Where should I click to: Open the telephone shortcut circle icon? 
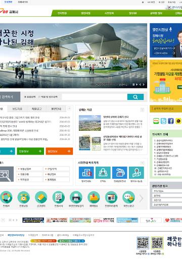24,197
